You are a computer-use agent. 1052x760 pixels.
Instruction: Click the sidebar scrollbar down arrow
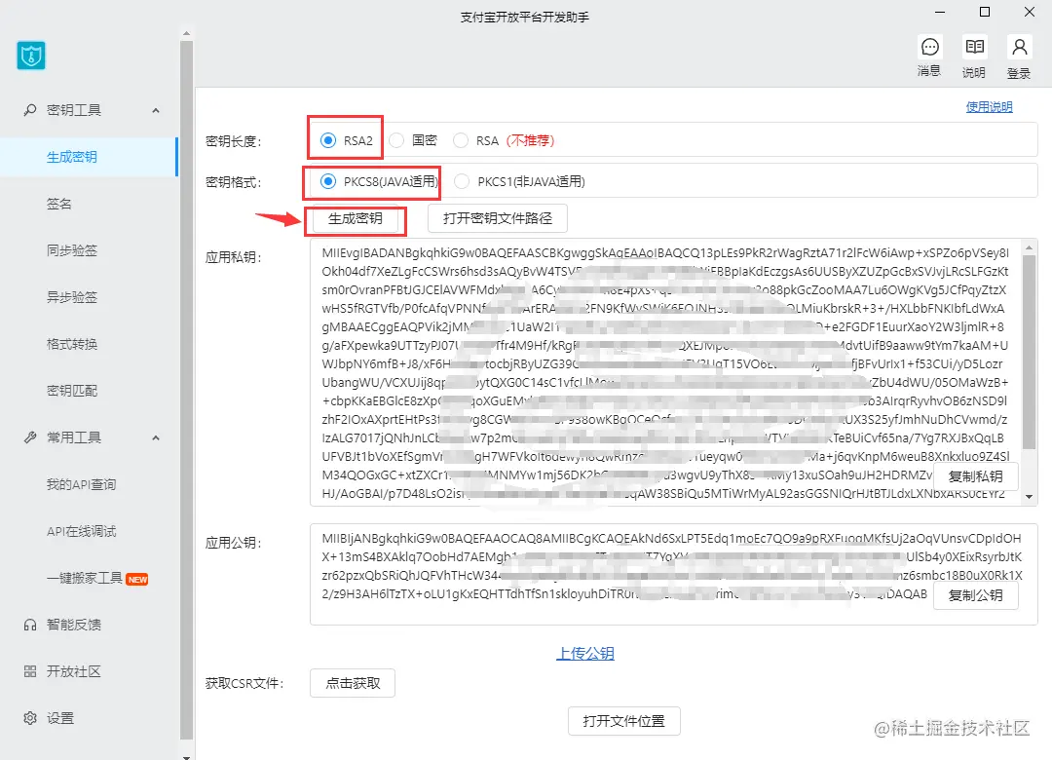pos(186,756)
